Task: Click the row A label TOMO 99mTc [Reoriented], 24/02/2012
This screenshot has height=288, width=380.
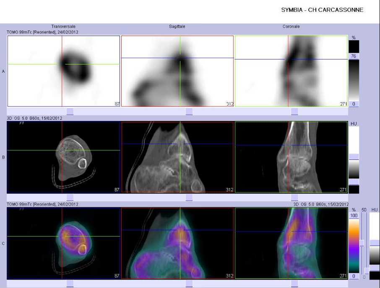Action: pos(42,32)
